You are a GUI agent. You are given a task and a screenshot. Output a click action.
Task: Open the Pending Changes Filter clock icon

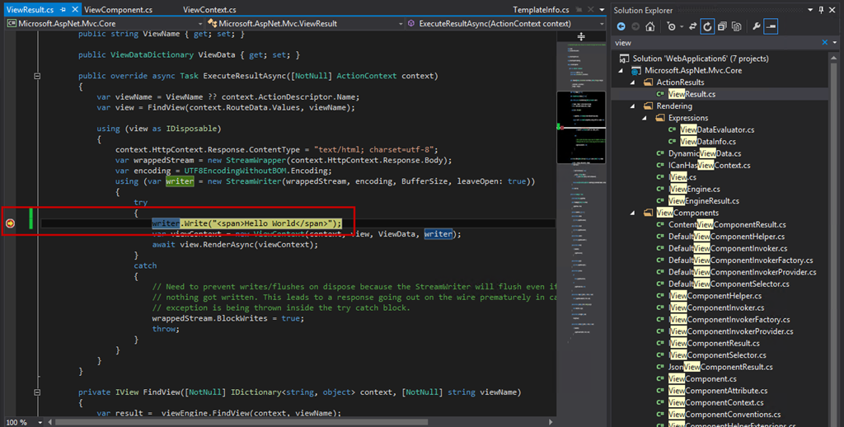tap(671, 26)
